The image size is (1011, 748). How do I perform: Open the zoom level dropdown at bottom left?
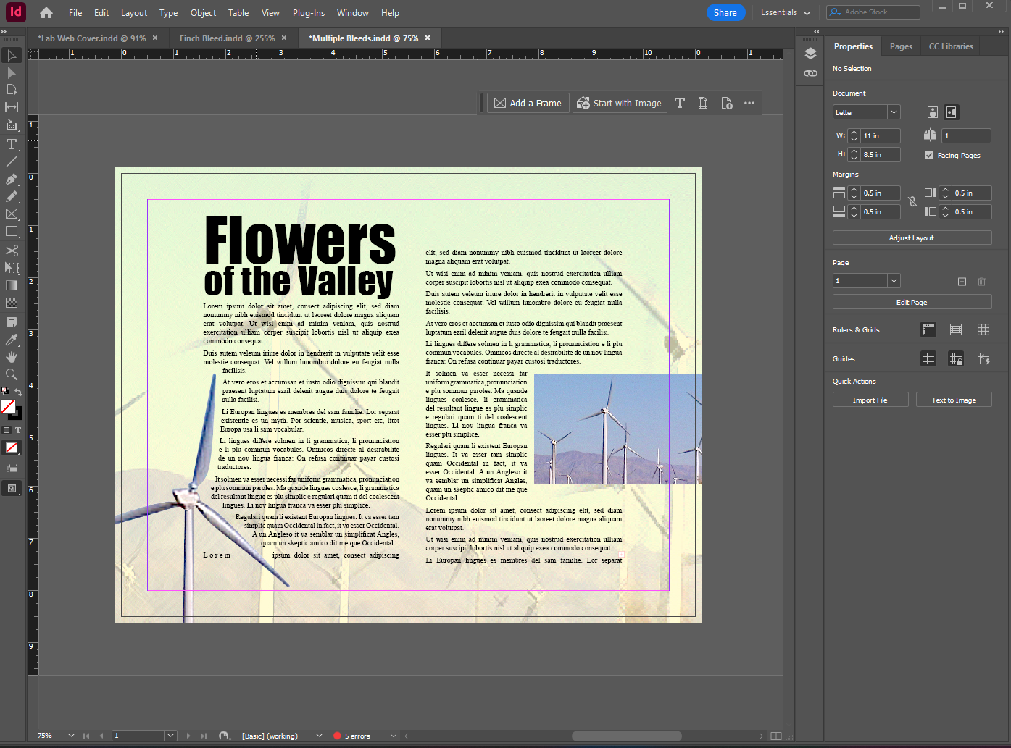(70, 735)
